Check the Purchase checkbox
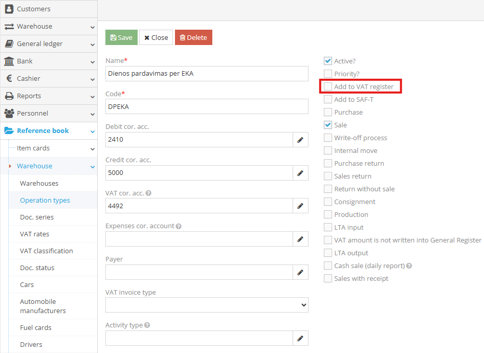 327,112
